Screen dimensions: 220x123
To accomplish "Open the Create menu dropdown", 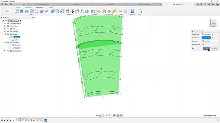I will coord(31,14).
